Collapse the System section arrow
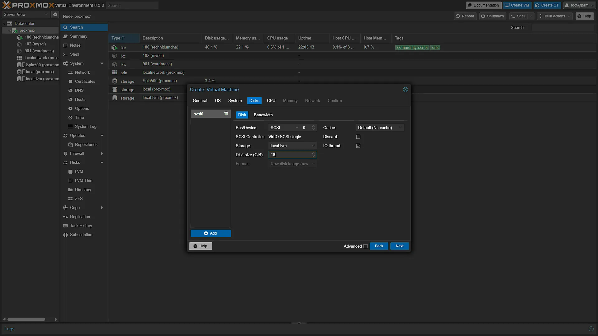598x336 pixels. click(102, 63)
